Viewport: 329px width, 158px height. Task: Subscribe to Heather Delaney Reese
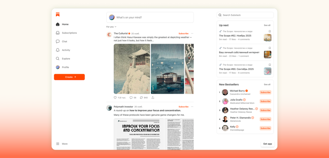(265, 110)
